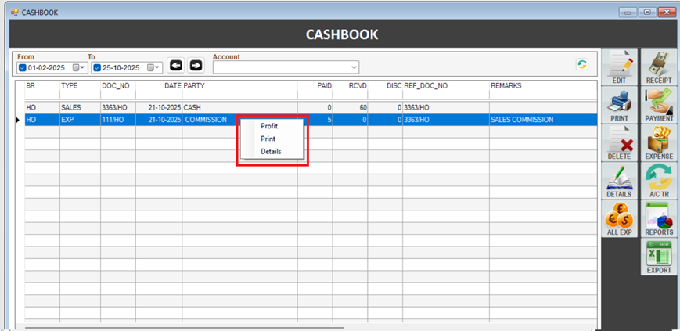Click the SALES COMMISSION remarks cell
680x331 pixels.
(543, 120)
